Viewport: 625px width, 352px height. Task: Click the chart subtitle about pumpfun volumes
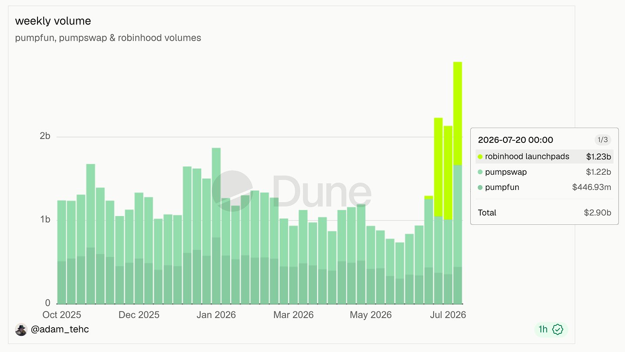(108, 38)
